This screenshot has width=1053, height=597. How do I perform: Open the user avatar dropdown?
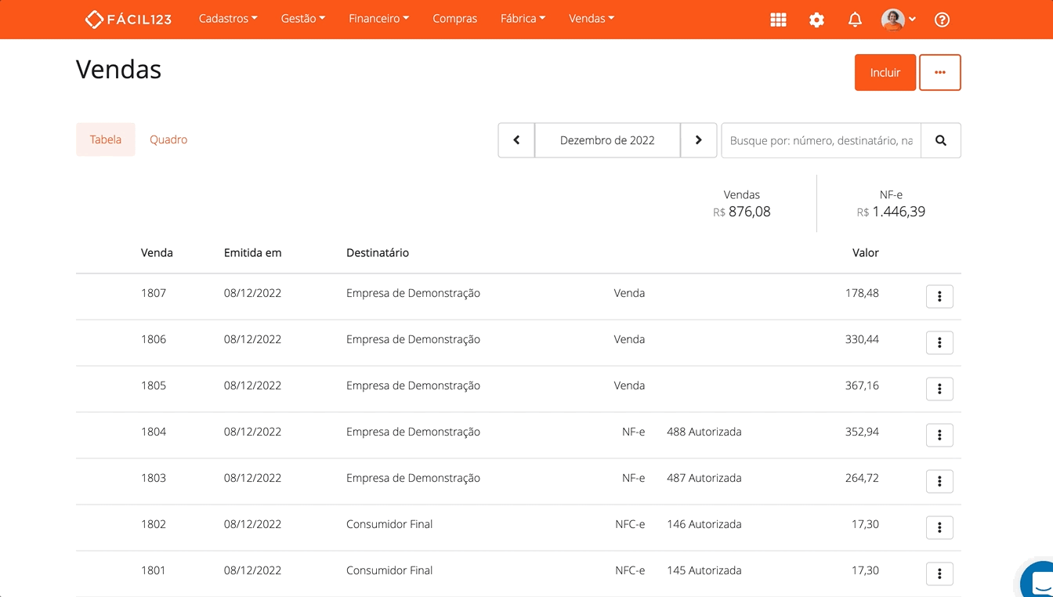tap(898, 20)
